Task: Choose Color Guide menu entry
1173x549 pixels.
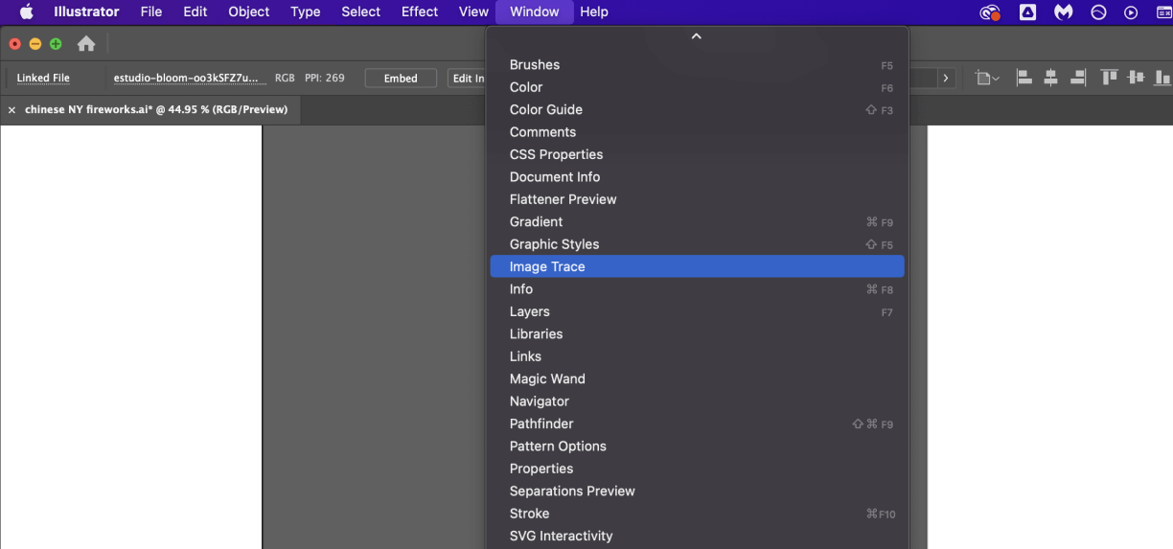Action: [697, 110]
